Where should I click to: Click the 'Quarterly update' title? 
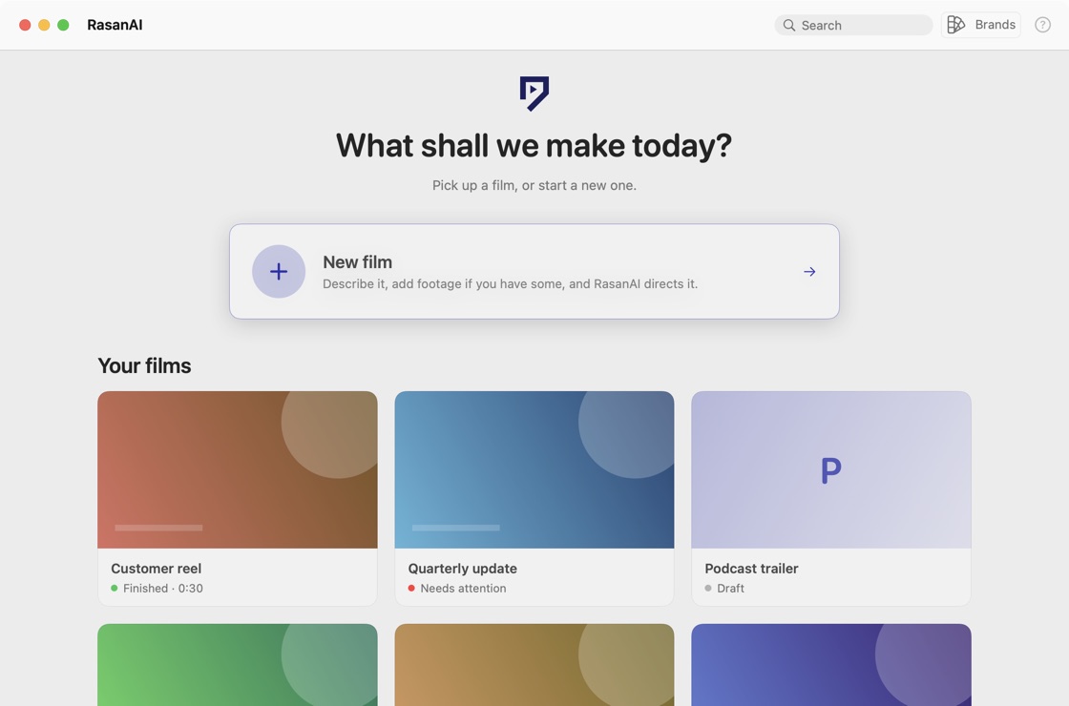click(x=462, y=569)
